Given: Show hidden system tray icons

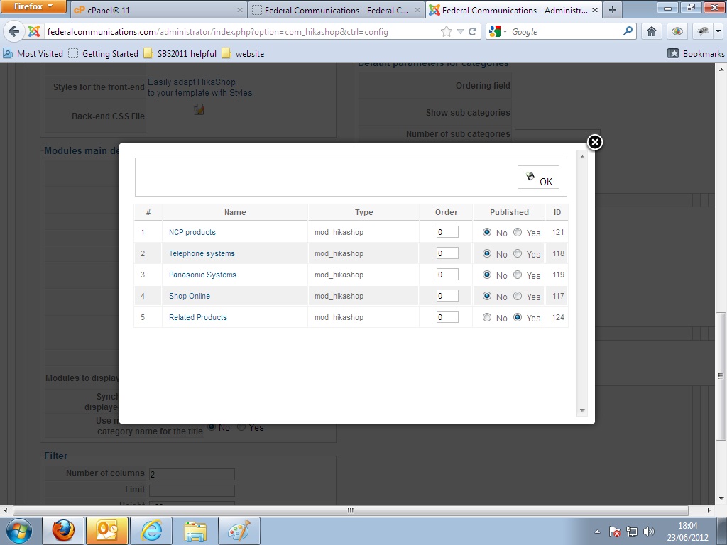Looking at the screenshot, I should 597,532.
